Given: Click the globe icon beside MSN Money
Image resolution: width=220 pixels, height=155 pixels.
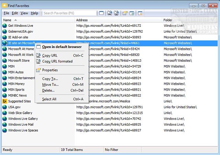Looking at the screenshot, I should point(4,84).
